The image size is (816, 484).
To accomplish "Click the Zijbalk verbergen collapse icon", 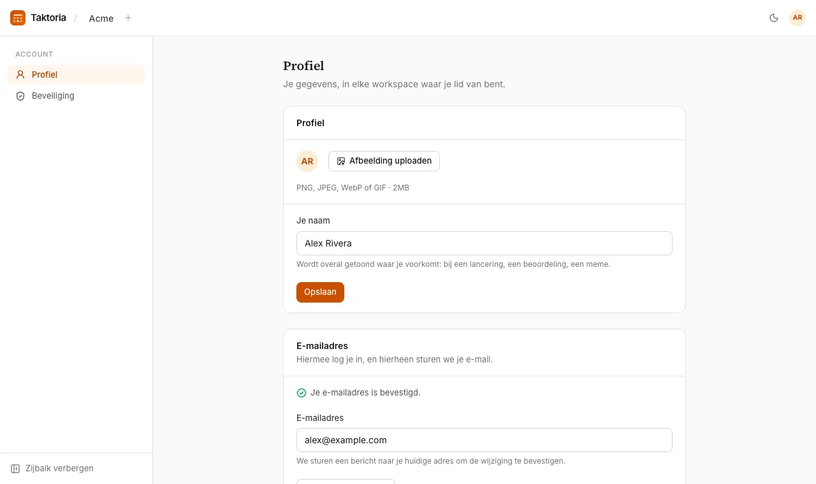I will click(x=15, y=469).
